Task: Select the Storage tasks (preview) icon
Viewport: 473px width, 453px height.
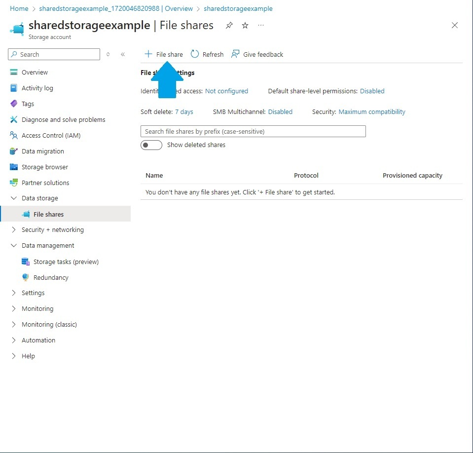Action: coord(26,262)
